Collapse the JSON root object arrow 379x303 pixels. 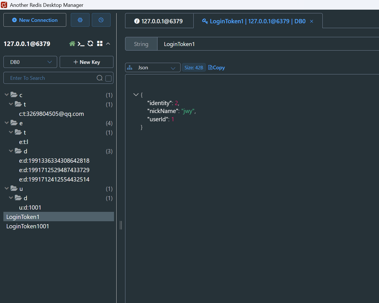(x=136, y=95)
